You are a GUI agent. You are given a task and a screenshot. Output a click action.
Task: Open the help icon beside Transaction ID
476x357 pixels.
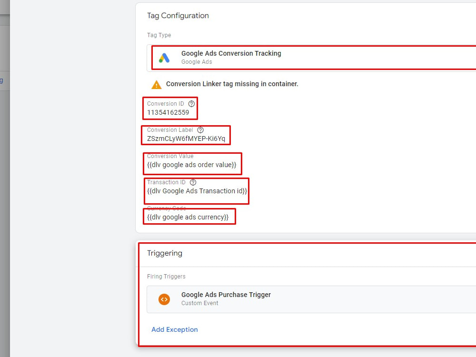192,182
